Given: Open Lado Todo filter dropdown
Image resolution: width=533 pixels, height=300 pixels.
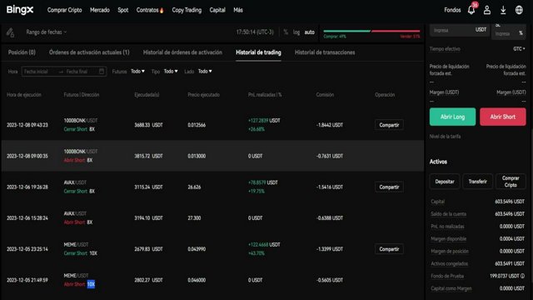Looking at the screenshot, I should [205, 72].
